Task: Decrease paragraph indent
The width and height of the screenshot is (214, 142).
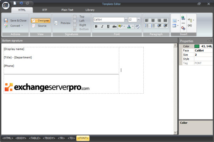Action: [x=159, y=26]
